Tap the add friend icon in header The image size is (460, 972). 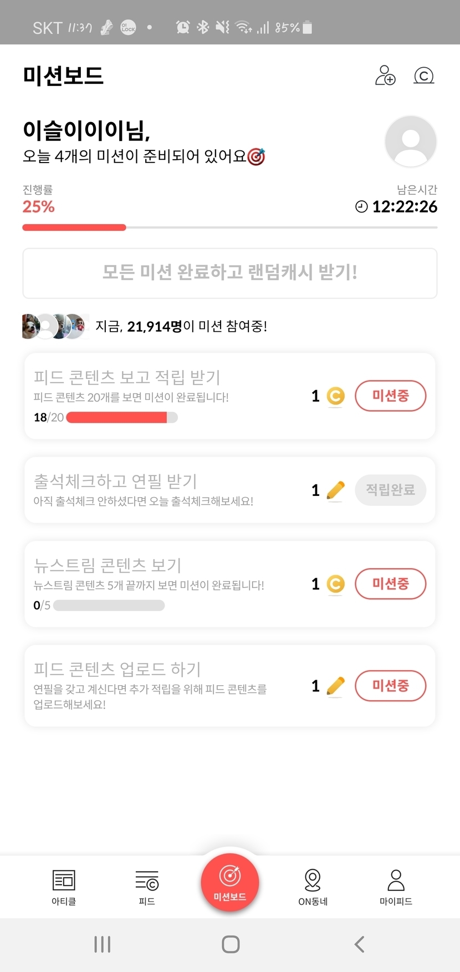click(385, 75)
